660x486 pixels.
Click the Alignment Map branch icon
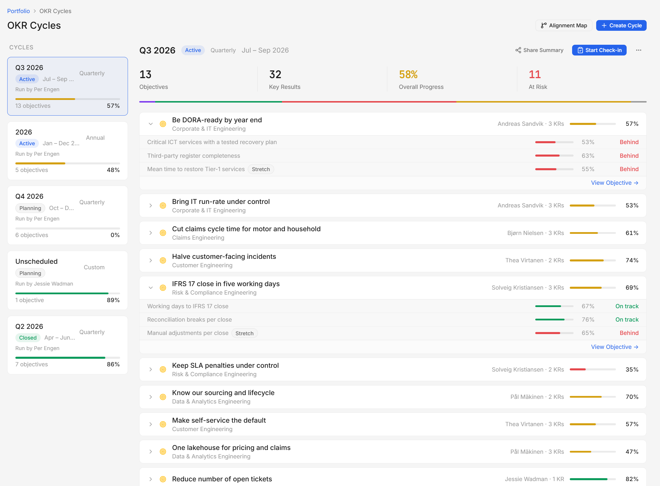pyautogui.click(x=544, y=26)
